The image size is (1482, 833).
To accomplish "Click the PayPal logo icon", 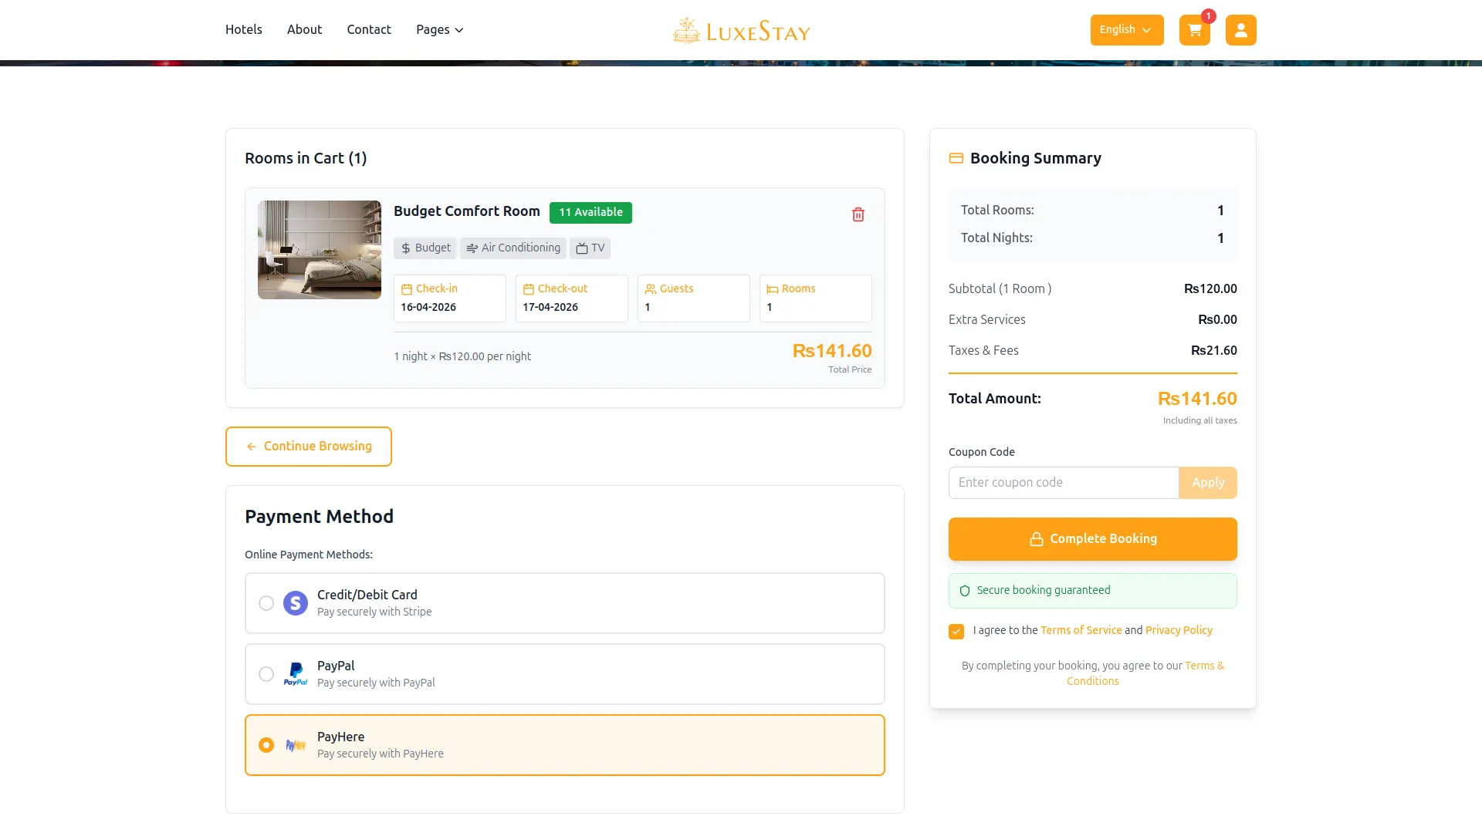I will point(295,674).
